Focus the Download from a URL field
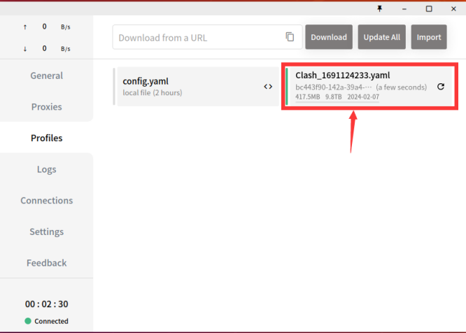Image resolution: width=466 pixels, height=333 pixels. point(207,37)
